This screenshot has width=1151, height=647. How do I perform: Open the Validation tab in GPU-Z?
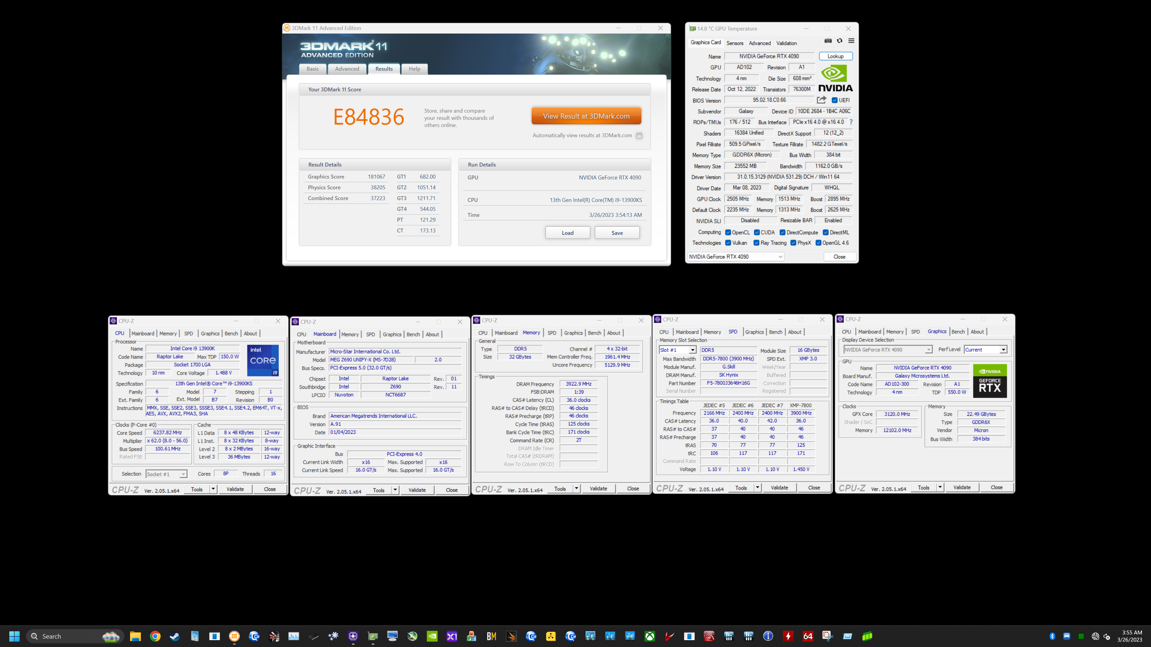(x=787, y=43)
